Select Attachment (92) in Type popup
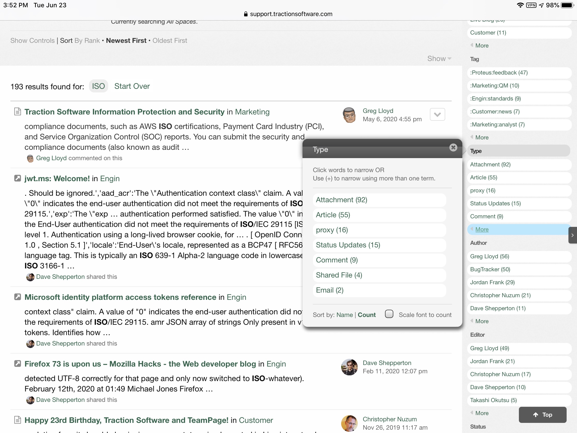 pyautogui.click(x=341, y=200)
